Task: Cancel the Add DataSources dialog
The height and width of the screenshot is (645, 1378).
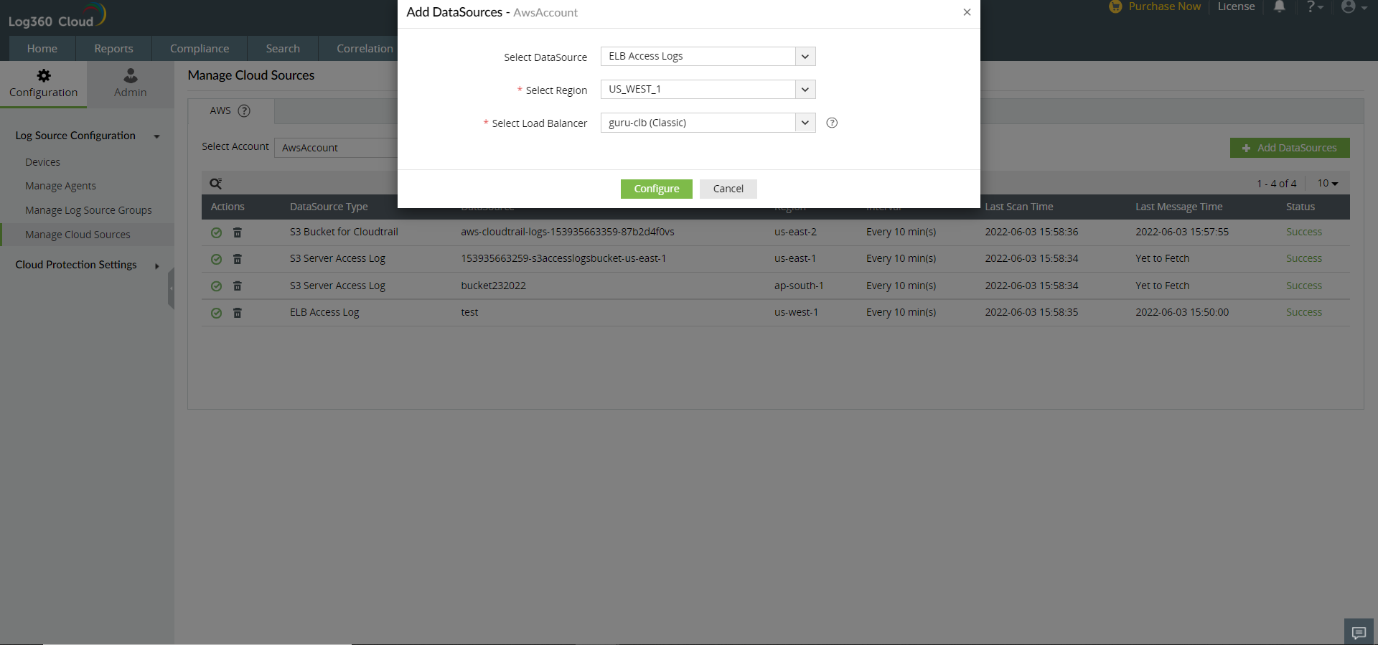Action: click(728, 189)
